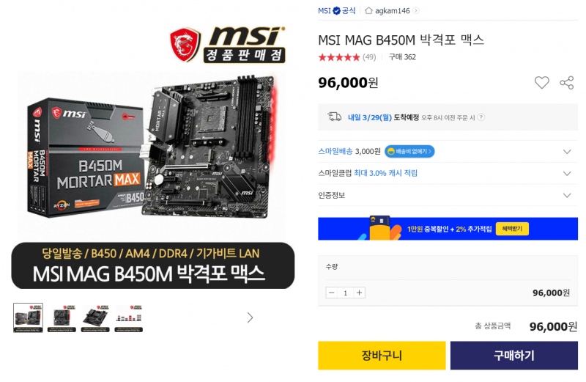
Task: Expand the 스마일배송 shipping details
Action: 567,152
